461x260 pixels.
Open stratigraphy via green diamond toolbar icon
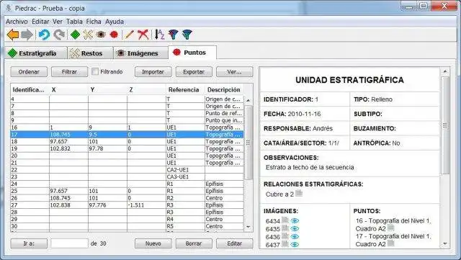pyautogui.click(x=75, y=35)
